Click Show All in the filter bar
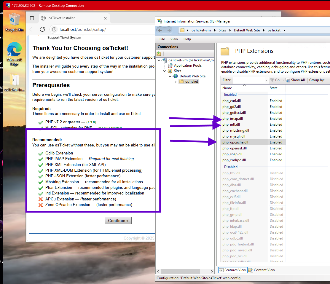 tap(295, 80)
